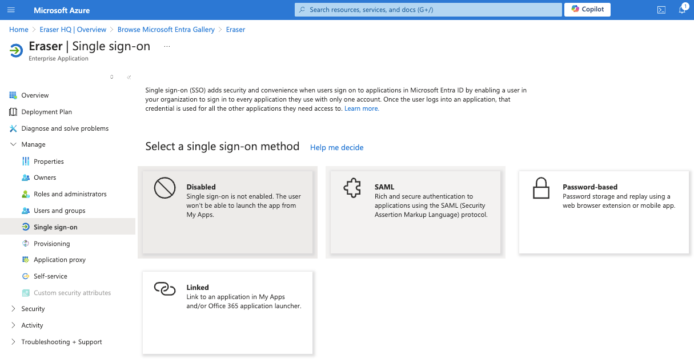This screenshot has width=694, height=363.
Task: Click the Single sign-on sidebar icon
Action: coord(26,227)
